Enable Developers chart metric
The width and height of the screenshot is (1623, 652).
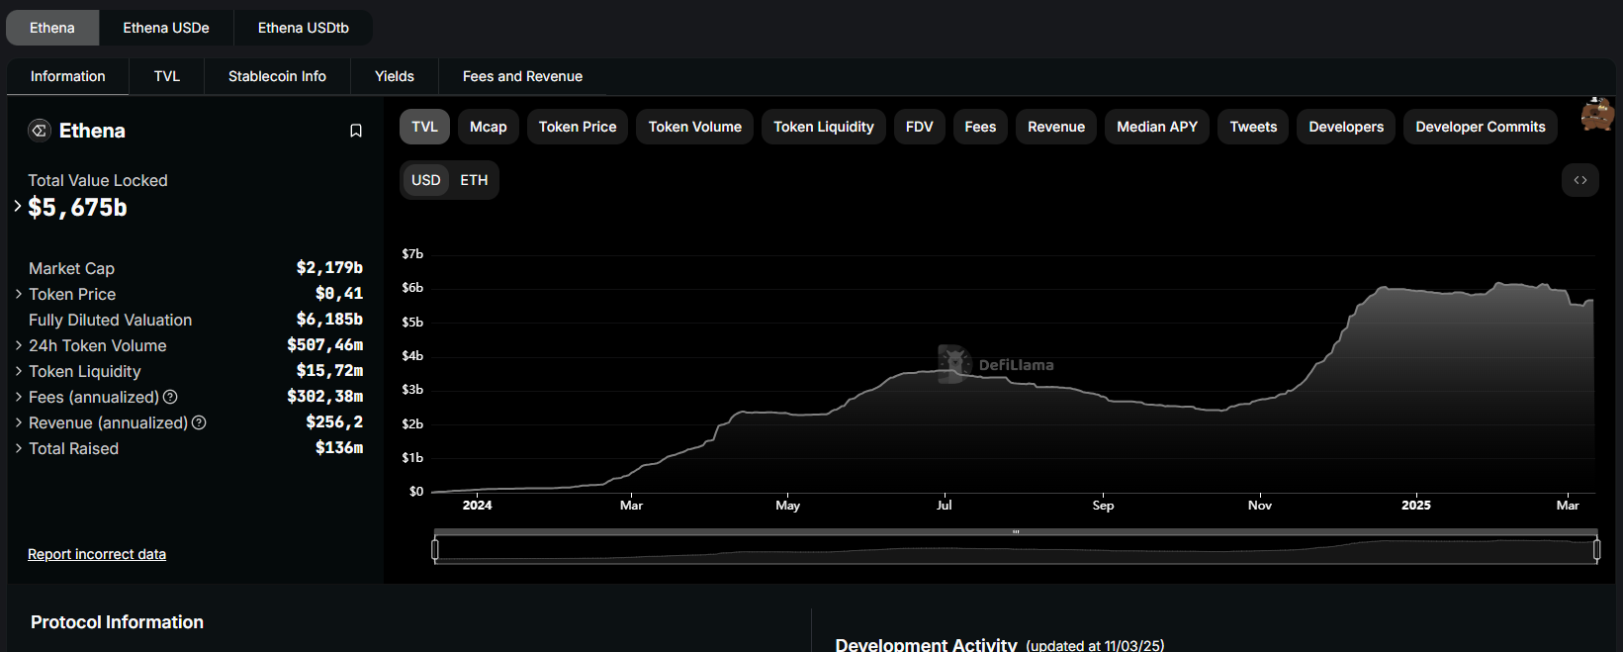[x=1346, y=127]
